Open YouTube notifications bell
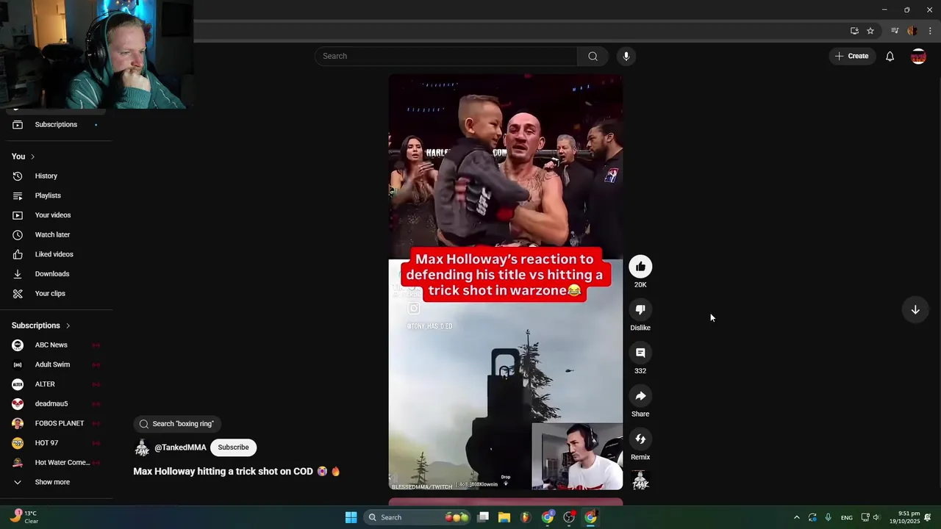Image resolution: width=941 pixels, height=529 pixels. pyautogui.click(x=890, y=56)
